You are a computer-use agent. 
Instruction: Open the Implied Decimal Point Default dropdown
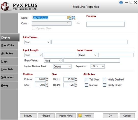(x=62, y=66)
